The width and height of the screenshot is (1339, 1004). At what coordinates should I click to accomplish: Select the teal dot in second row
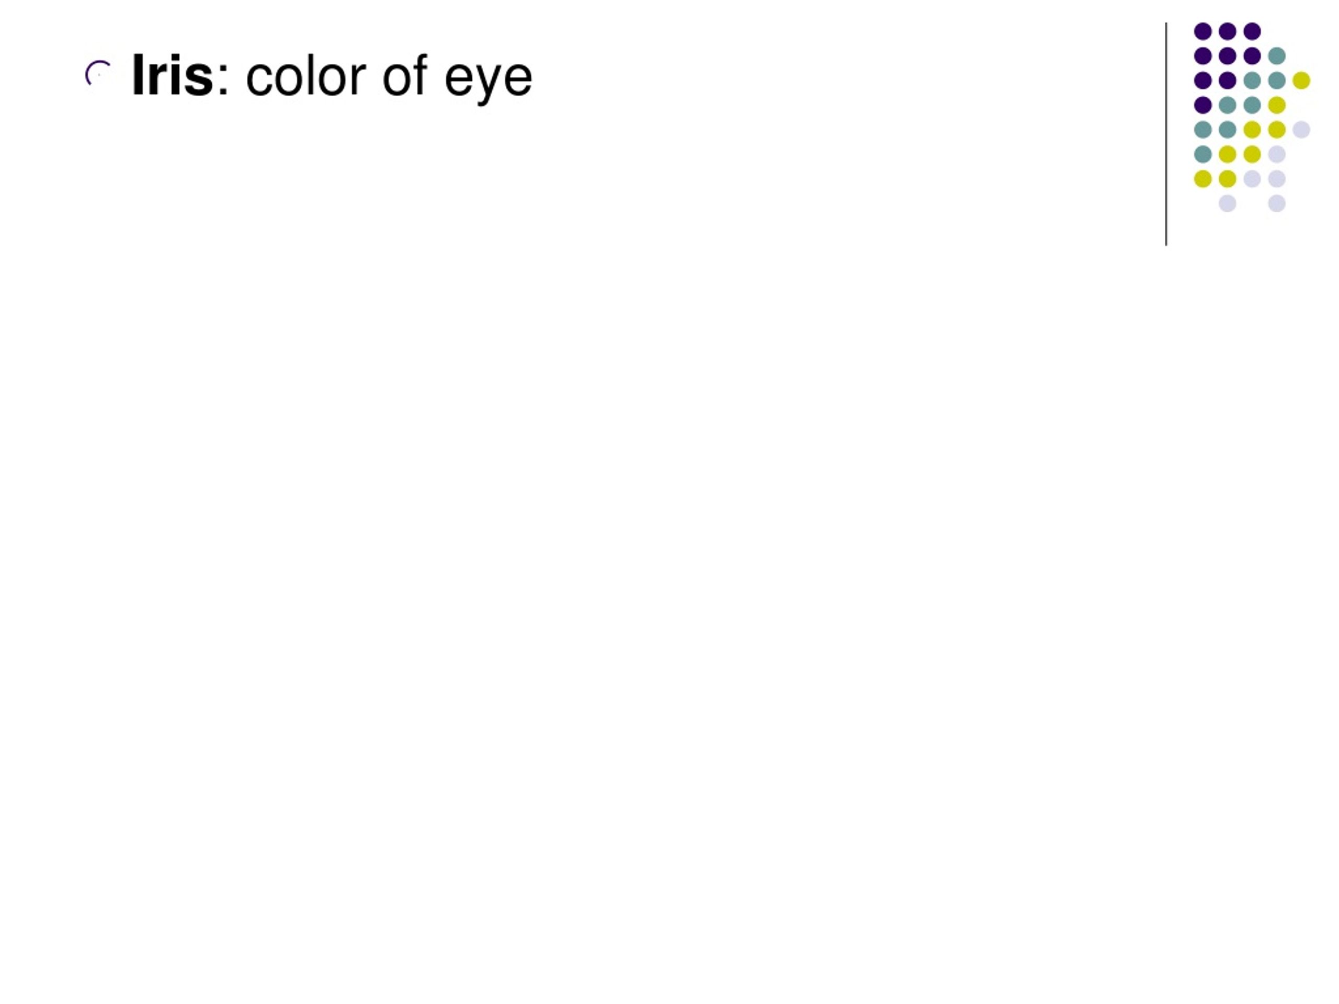click(x=1277, y=55)
